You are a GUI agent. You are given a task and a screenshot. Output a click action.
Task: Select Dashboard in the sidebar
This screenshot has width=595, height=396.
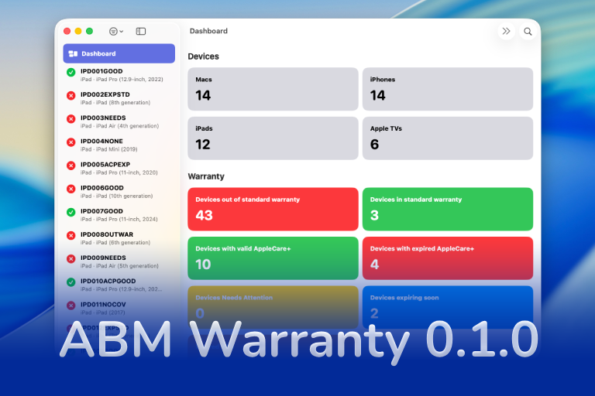pos(119,53)
